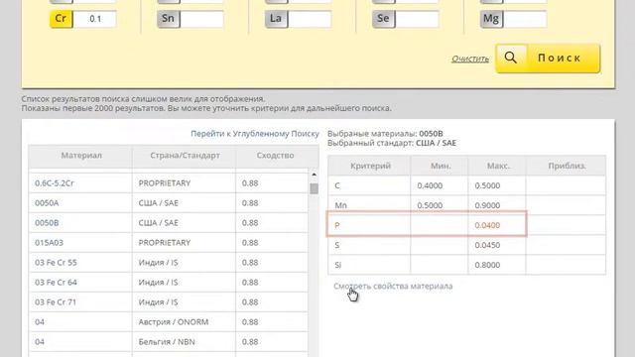635x357 pixels.
Task: Click the yellow Поиск search button
Action: point(548,59)
